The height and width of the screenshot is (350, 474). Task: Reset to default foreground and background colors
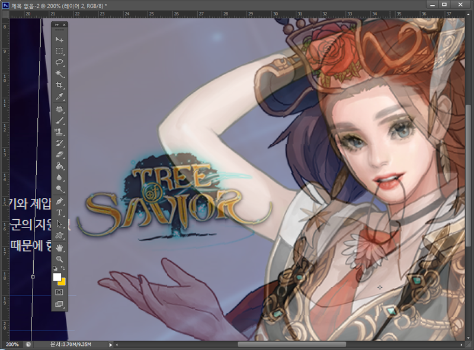pyautogui.click(x=55, y=268)
